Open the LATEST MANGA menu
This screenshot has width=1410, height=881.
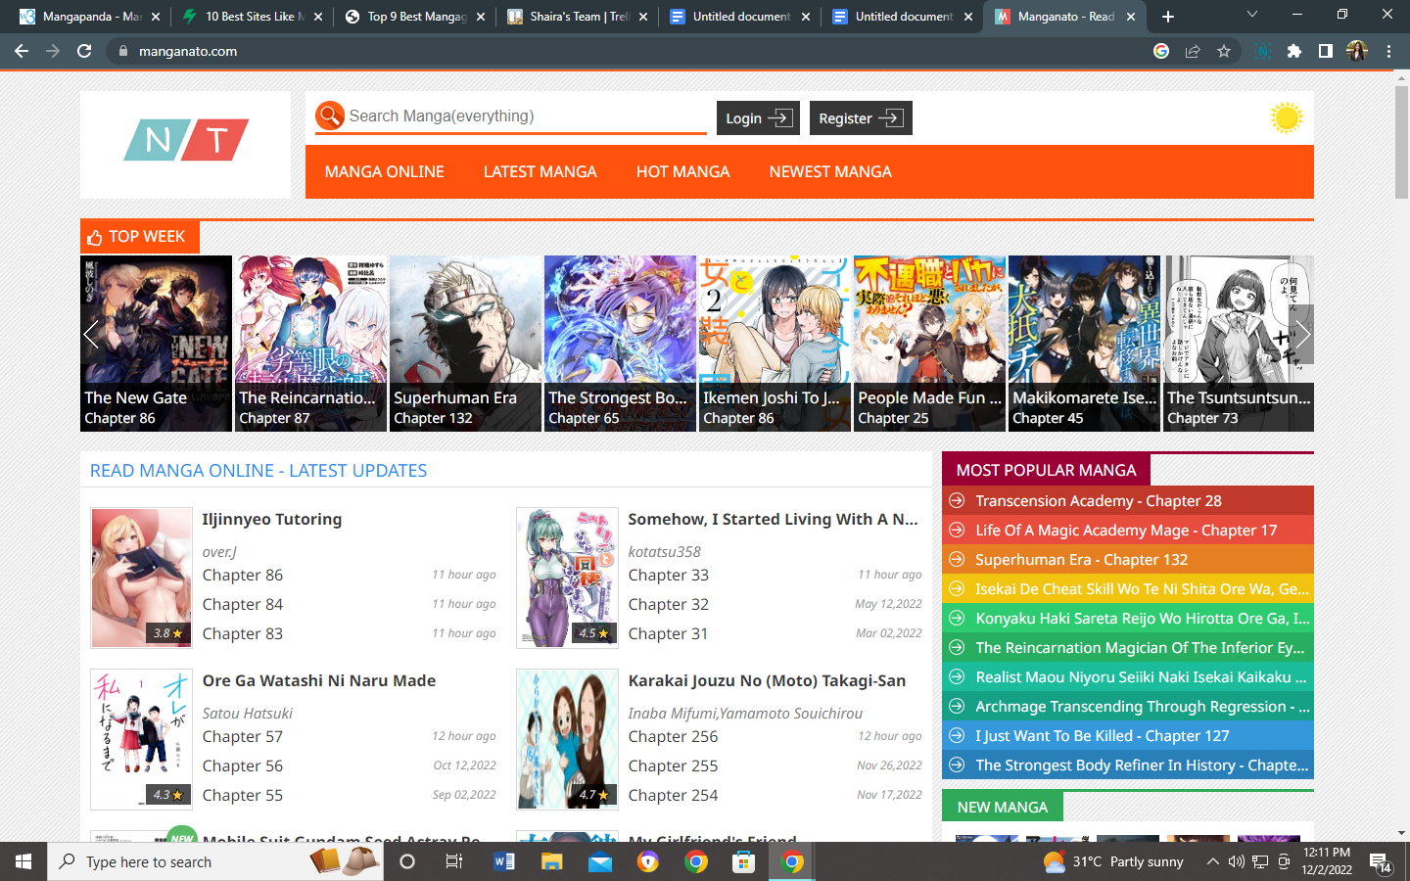tap(540, 171)
